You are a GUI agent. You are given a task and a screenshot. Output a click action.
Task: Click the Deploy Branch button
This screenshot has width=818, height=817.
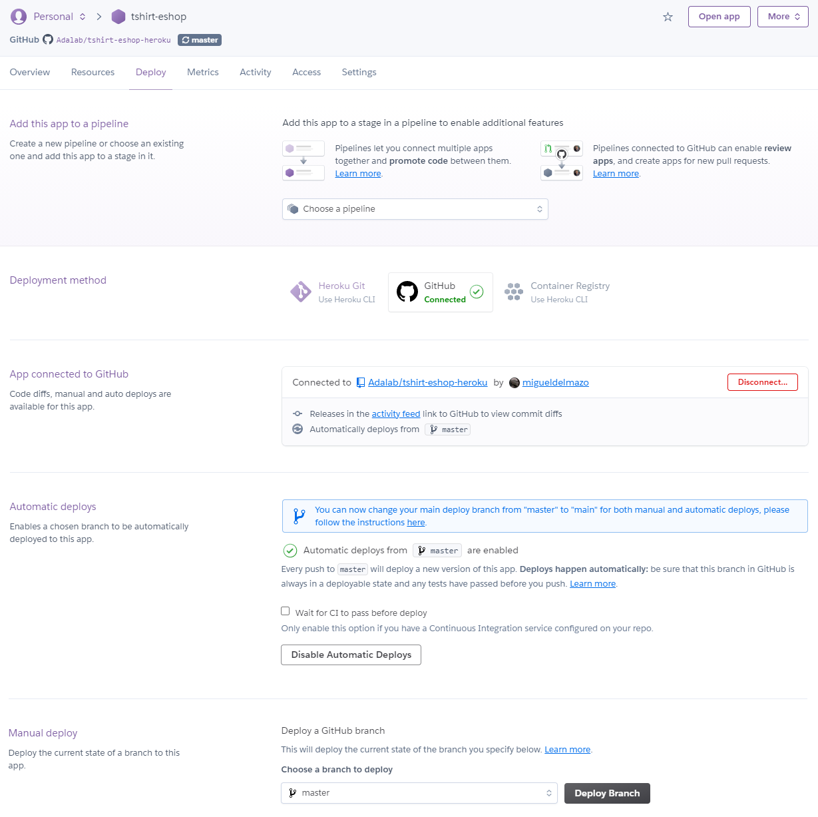pyautogui.click(x=607, y=793)
